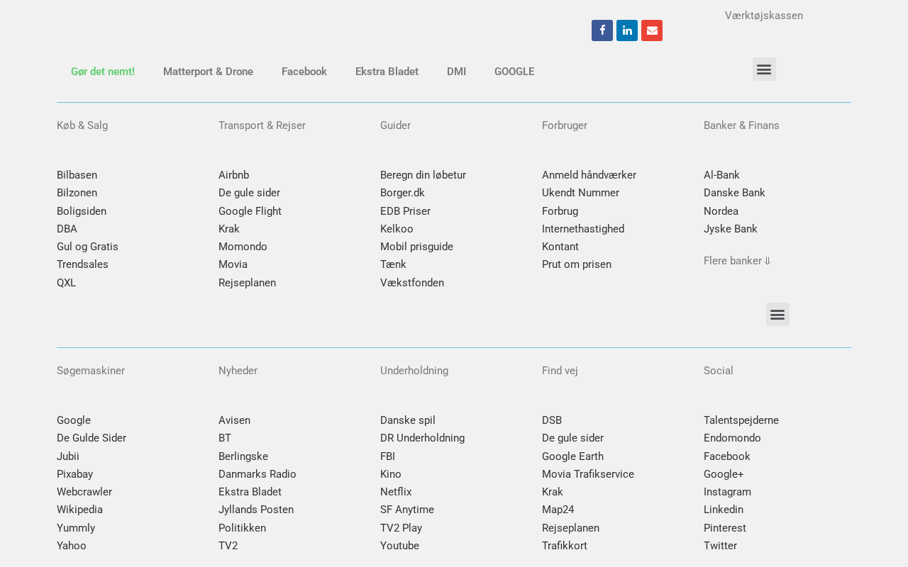This screenshot has height=567, width=908.
Task: Open Beregn din løbetur guide
Action: [x=423, y=175]
